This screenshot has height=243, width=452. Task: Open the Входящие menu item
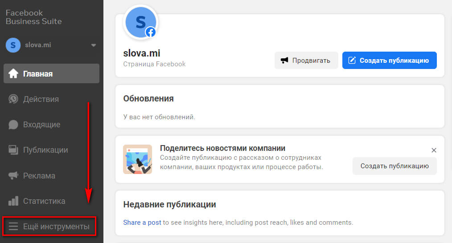(x=51, y=124)
